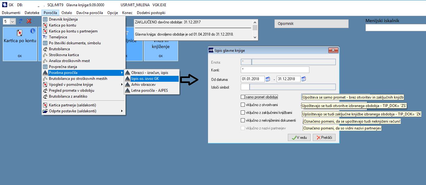Click the info icon on Kartica po kontu tile
The height and width of the screenshot is (185, 426).
[32, 31]
